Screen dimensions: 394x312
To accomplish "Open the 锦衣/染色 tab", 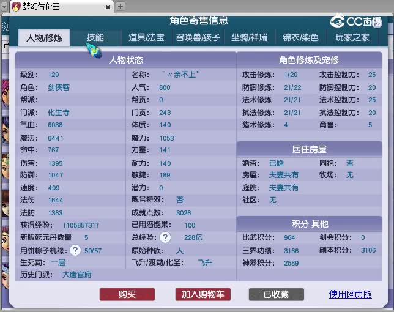I will pos(300,37).
